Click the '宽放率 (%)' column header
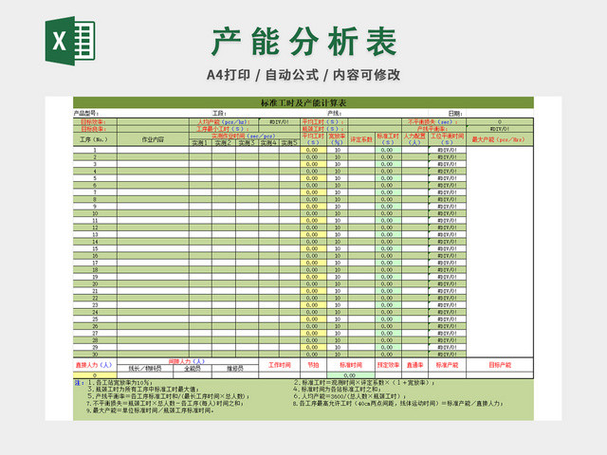 pyautogui.click(x=338, y=139)
